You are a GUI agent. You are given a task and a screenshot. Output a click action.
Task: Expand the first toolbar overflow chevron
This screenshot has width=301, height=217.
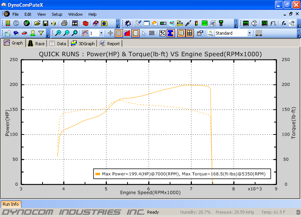click(x=118, y=23)
